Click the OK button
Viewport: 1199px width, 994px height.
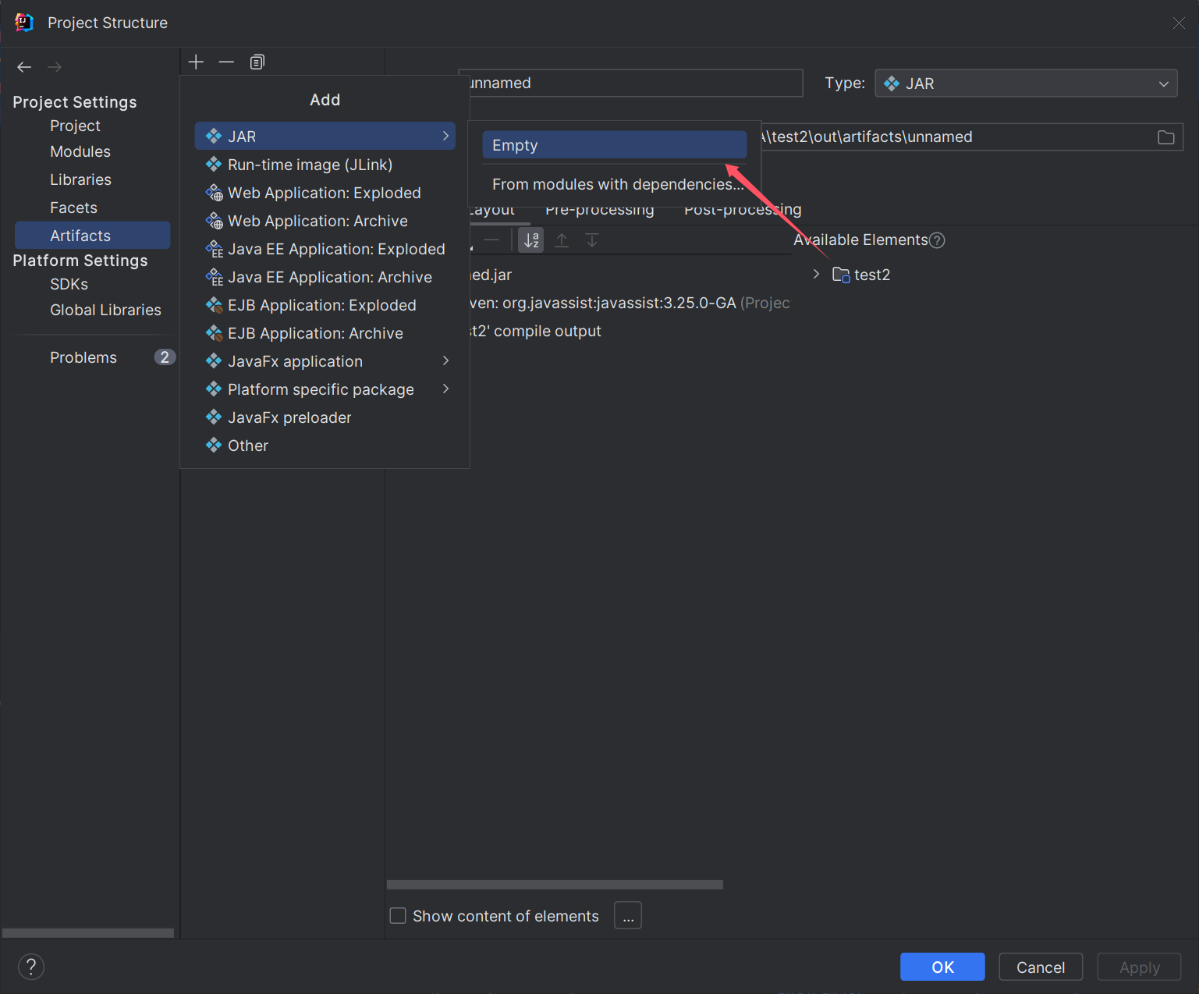click(x=942, y=967)
